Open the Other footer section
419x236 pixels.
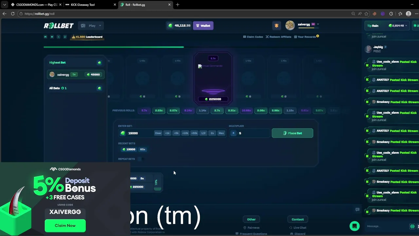click(251, 219)
